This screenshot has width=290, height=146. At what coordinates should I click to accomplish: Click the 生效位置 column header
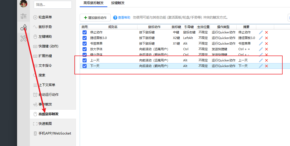[203, 27]
